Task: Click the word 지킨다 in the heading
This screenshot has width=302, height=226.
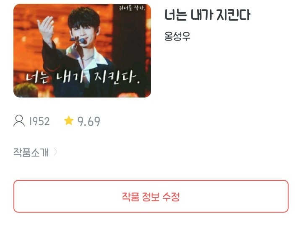Action: click(233, 15)
